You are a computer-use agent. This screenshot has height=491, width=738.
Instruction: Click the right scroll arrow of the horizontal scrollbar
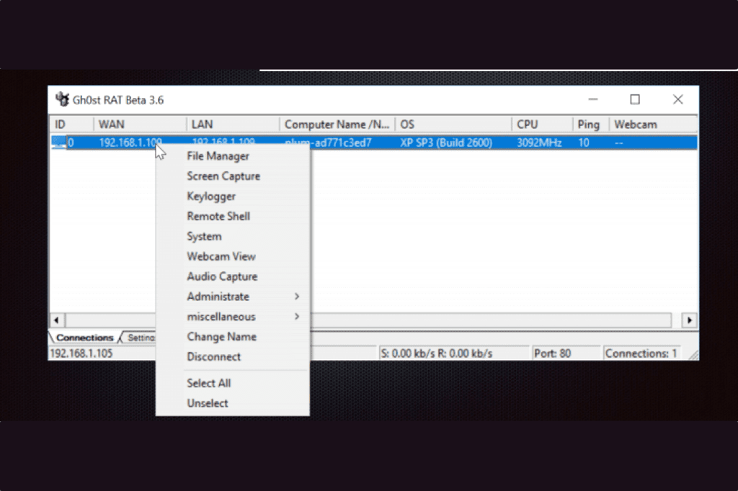coord(690,320)
